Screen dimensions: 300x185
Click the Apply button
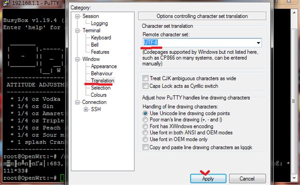coord(208,178)
